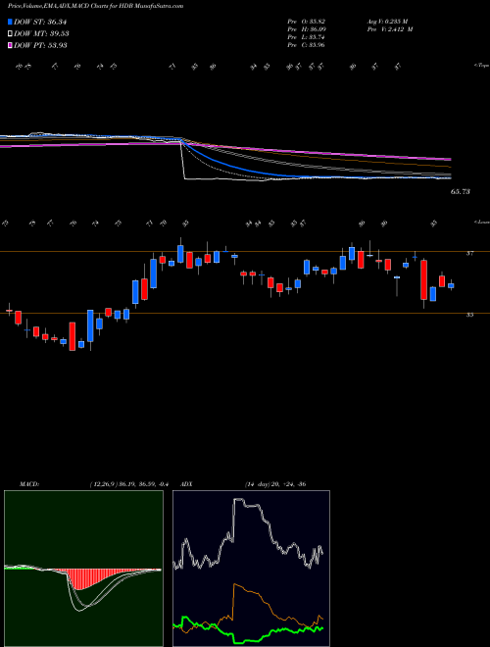Screen dimensions: 490x647
Task: Click the large red candle near the chart's right end
Action: pyautogui.click(x=423, y=279)
